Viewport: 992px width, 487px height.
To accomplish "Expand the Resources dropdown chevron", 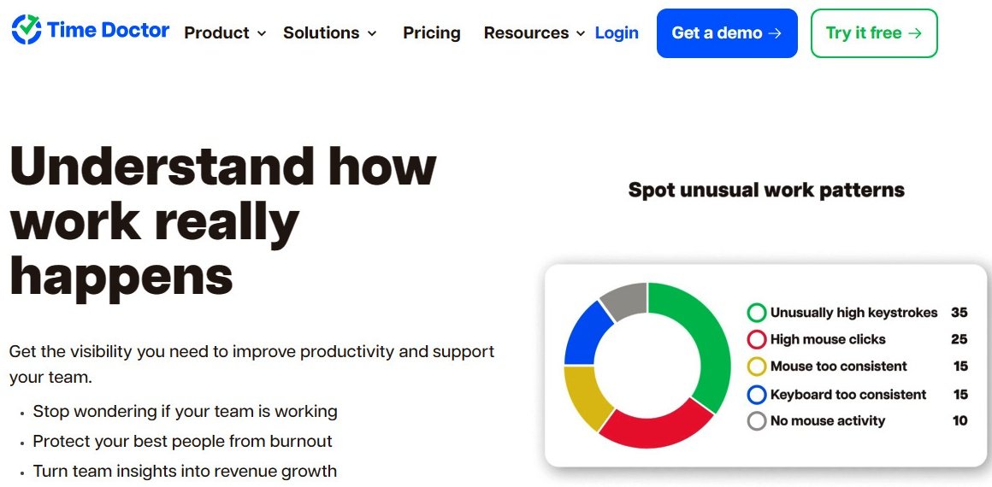I will (x=581, y=33).
